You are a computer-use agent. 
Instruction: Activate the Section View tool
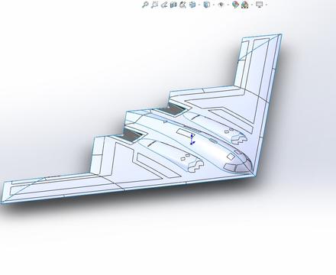click(173, 5)
